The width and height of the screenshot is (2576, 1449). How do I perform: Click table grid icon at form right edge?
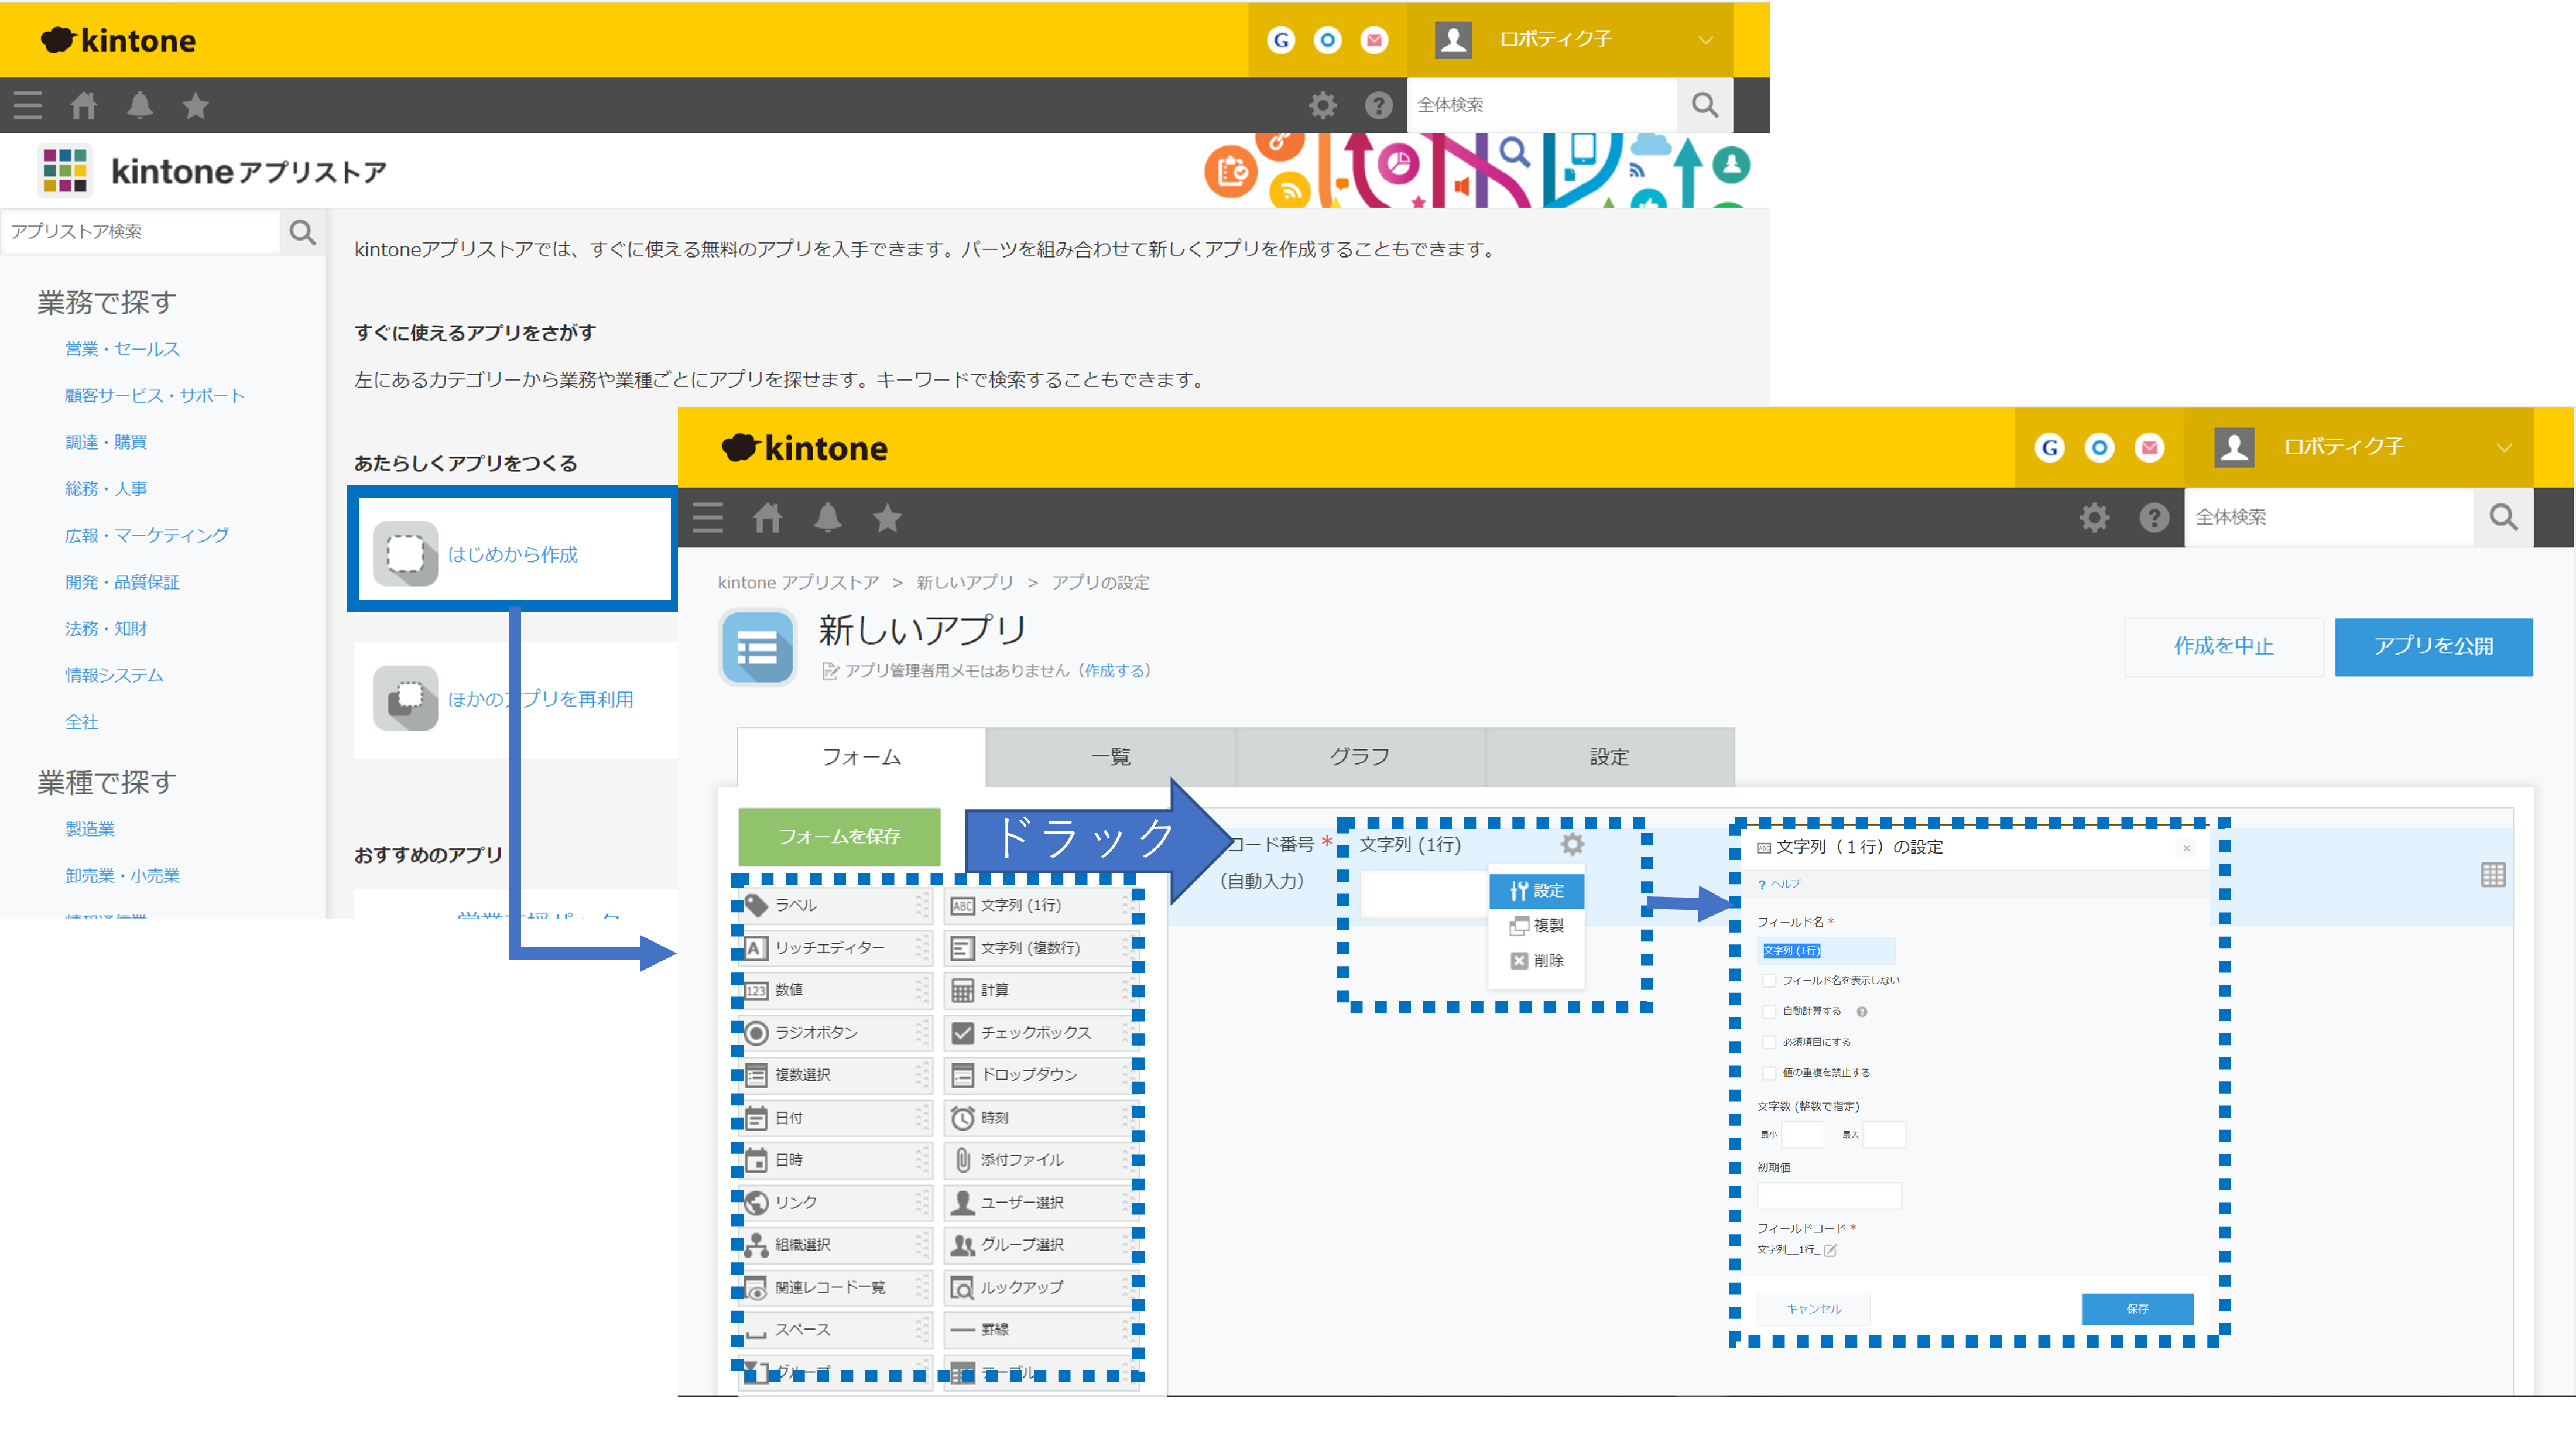click(x=2493, y=875)
